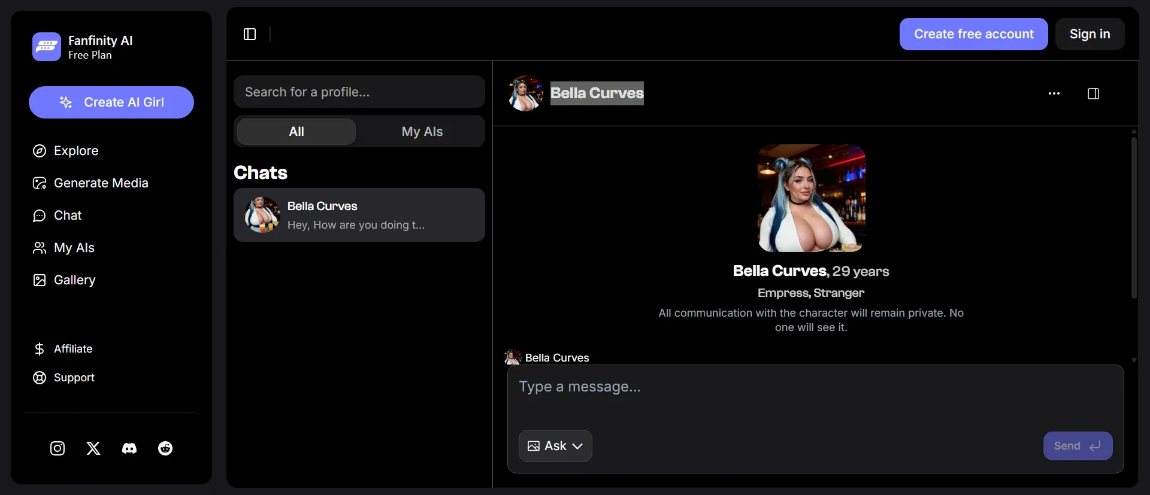1150x495 pixels.
Task: Click the Gallery image icon
Action: tap(40, 280)
